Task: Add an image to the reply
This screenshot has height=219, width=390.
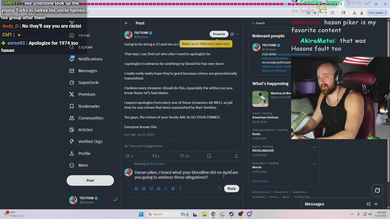Action: click(136, 189)
